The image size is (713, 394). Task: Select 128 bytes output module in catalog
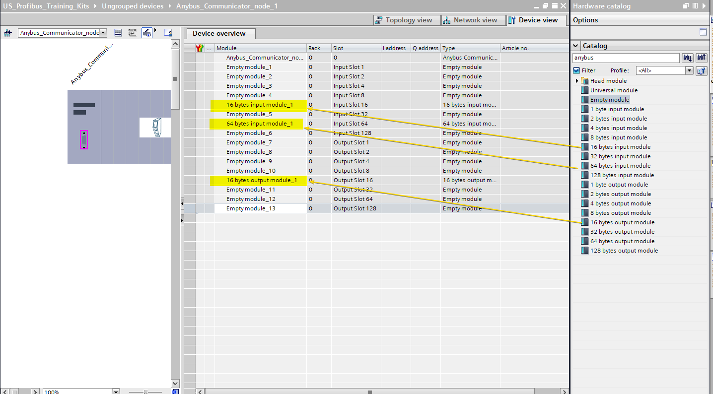click(624, 251)
